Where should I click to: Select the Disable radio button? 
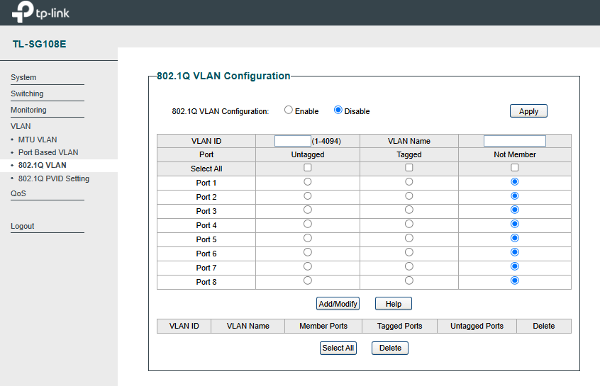[x=338, y=110]
